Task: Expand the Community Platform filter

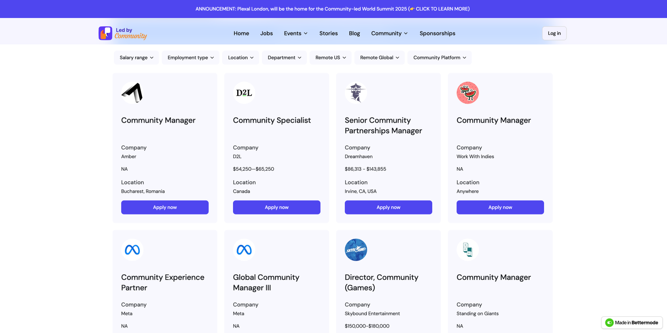Action: tap(439, 57)
